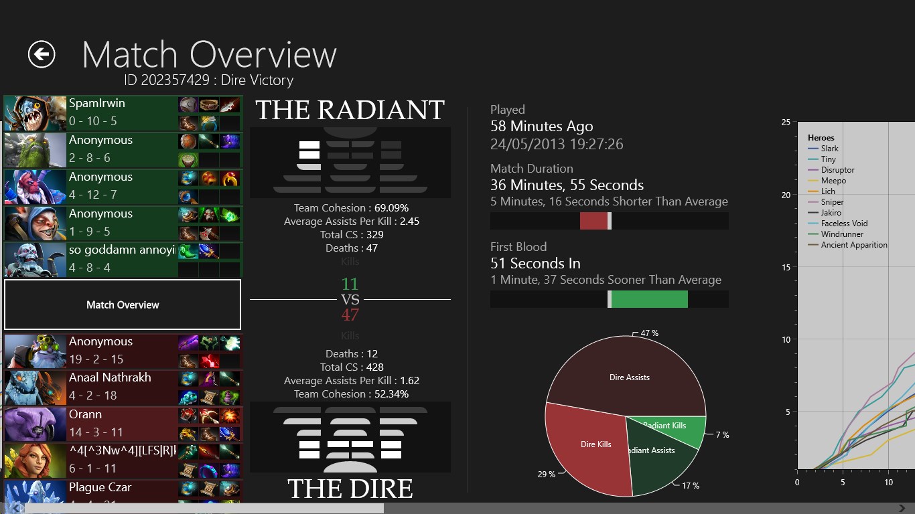Viewport: 915px width, 514px height.
Task: Click the red crystal item in 19 - 2 - 15 row
Action: tap(209, 361)
